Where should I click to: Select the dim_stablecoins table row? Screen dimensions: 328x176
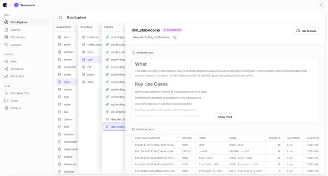click(x=114, y=127)
